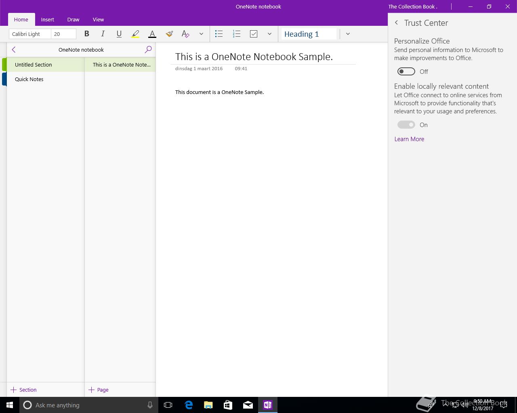Open Task View on taskbar
The image size is (517, 413).
[168, 405]
